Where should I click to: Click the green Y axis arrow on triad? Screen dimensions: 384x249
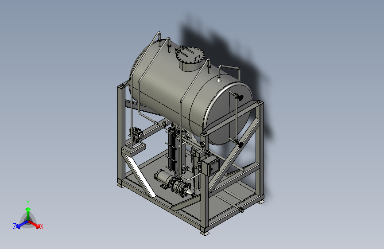[x=28, y=213]
